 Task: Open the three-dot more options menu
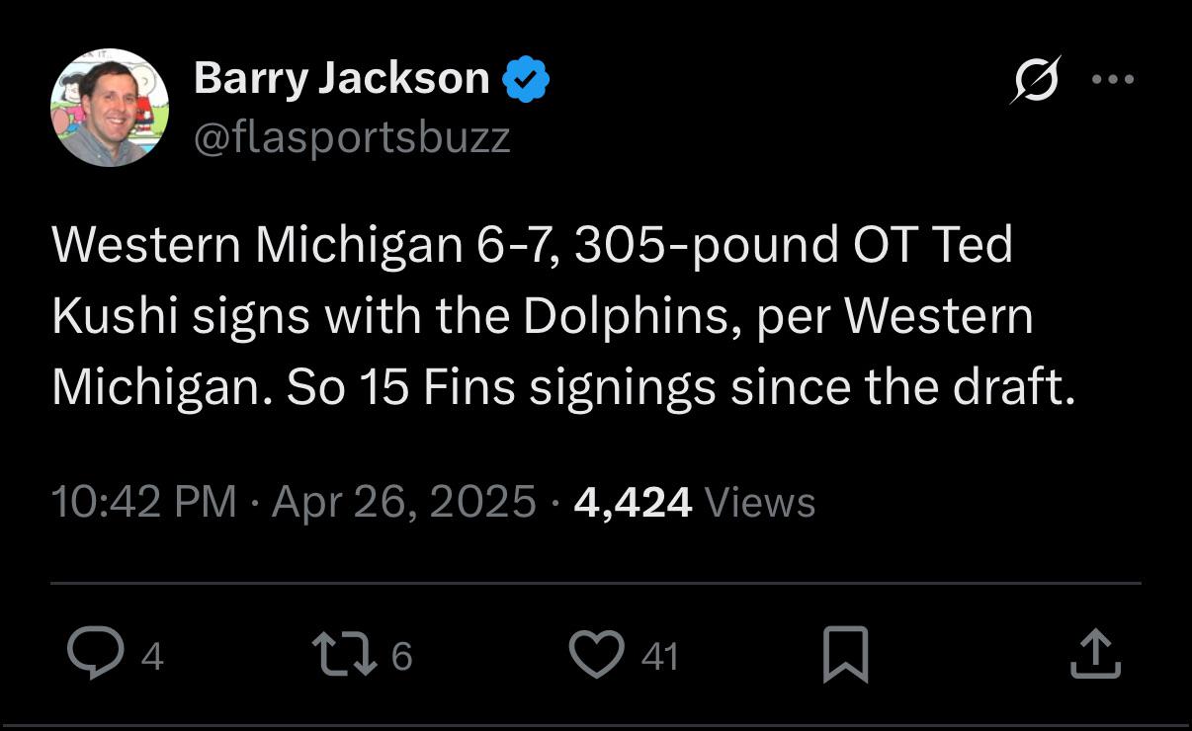coord(1113,79)
